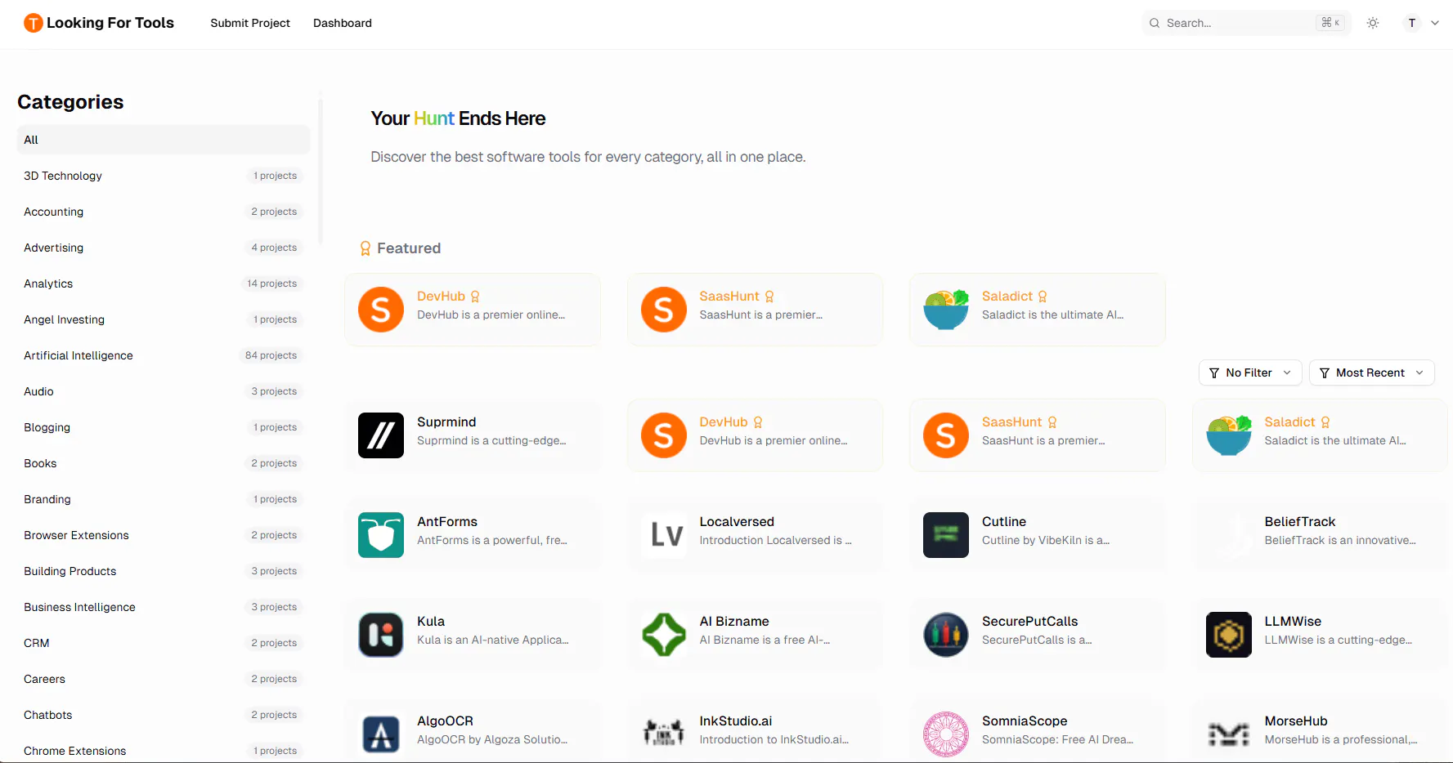
Task: Open the AntForms project title
Action: click(x=446, y=521)
